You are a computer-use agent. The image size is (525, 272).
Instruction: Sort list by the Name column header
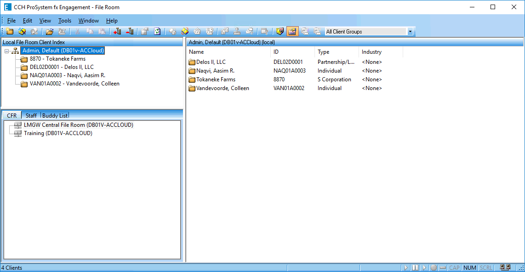pos(228,52)
